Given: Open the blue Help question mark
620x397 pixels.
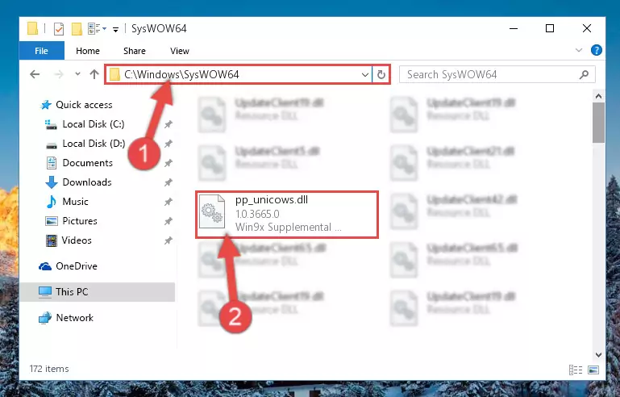Looking at the screenshot, I should tap(597, 50).
